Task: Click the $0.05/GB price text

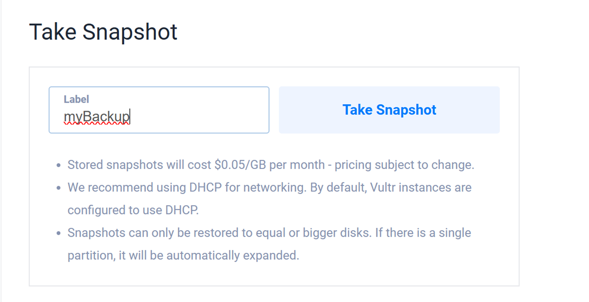Action: [241, 165]
